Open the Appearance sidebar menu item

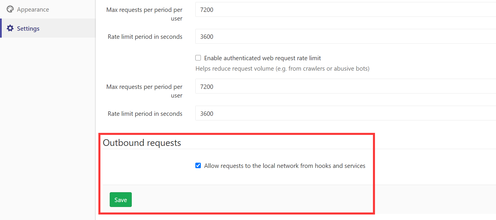48,9
